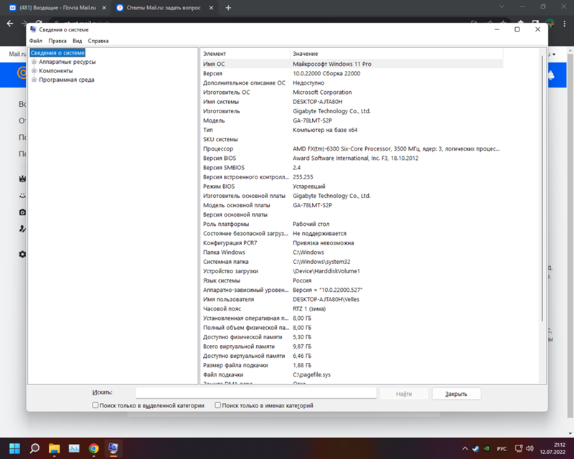Switch to the Ответы Mail.ru tab

(164, 8)
